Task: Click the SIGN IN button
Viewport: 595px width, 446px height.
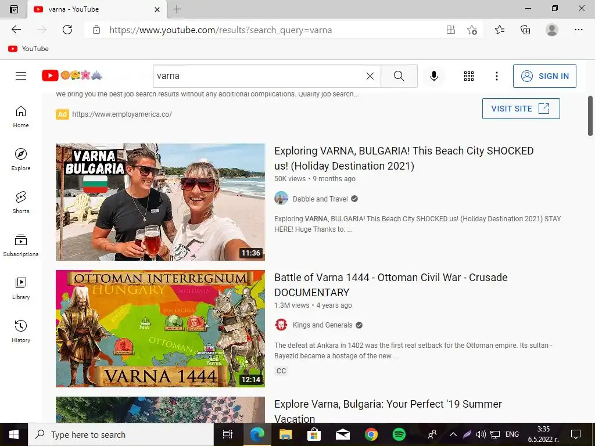Action: [x=544, y=76]
